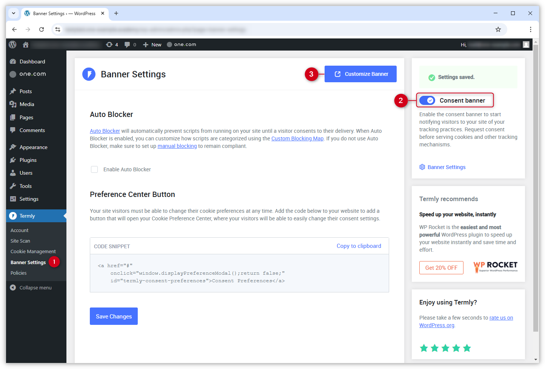Open WP Rocket via its rocket logo
Image resolution: width=545 pixels, height=369 pixels.
[495, 267]
